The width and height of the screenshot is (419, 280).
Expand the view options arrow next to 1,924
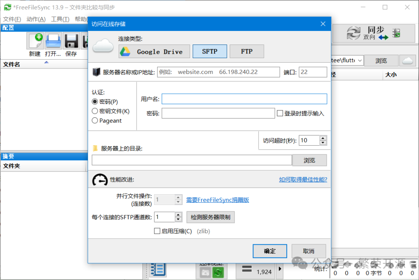[280, 269]
